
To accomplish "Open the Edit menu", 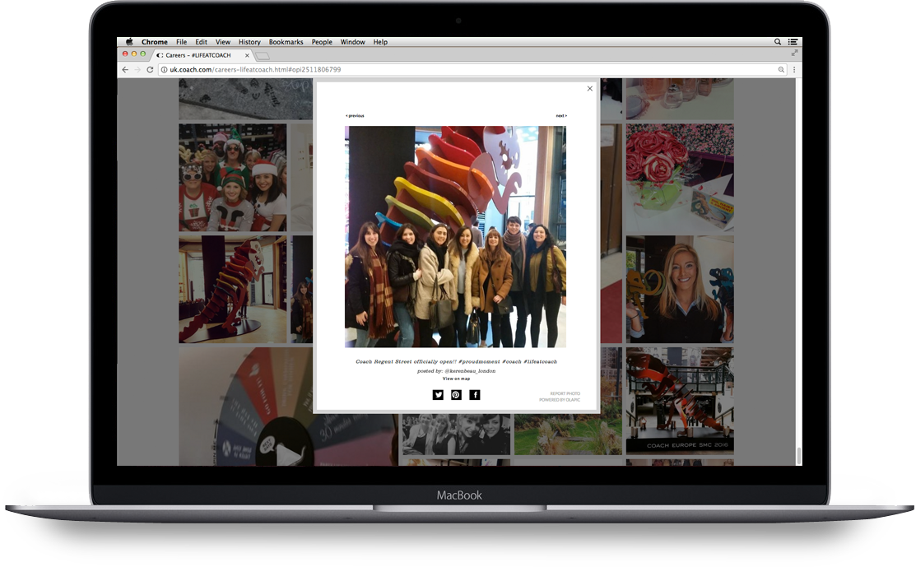I will [201, 42].
